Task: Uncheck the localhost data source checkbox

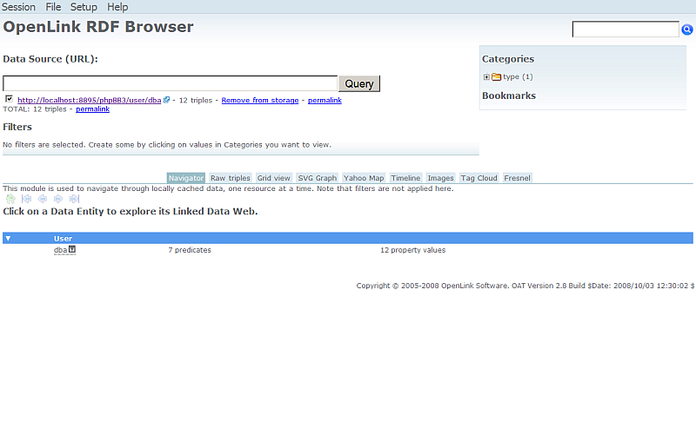Action: pyautogui.click(x=9, y=99)
